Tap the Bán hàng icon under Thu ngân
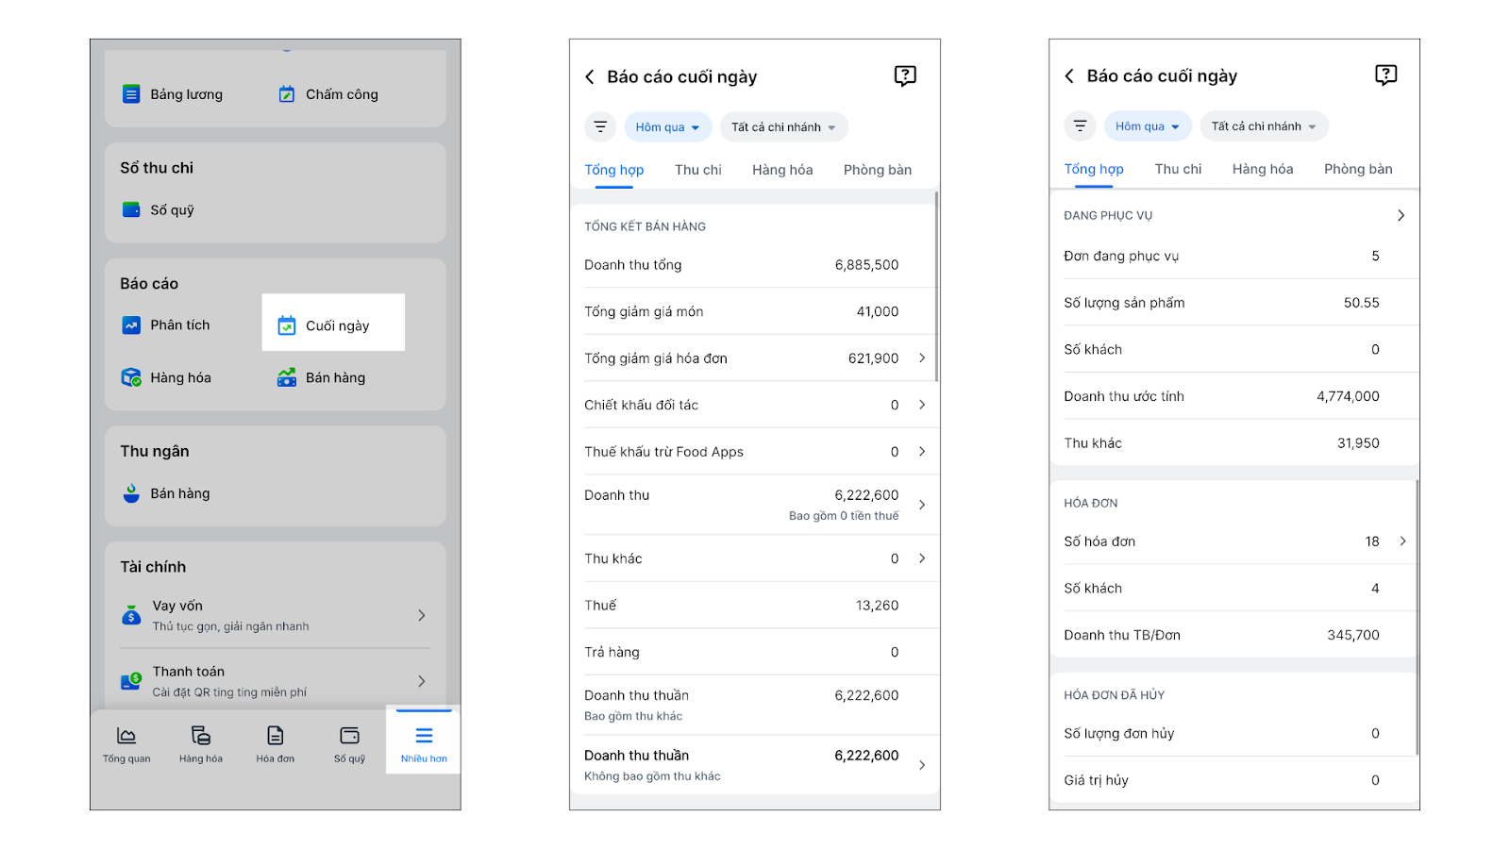Screen dimensions: 1510x849 click(131, 493)
